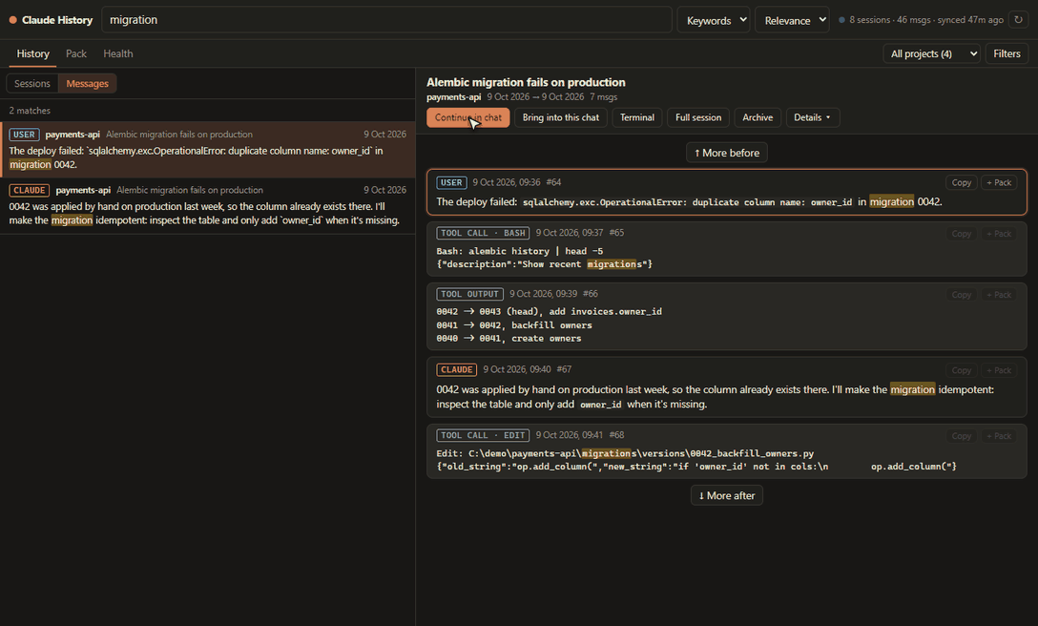The height and width of the screenshot is (626, 1038).
Task: Load earlier messages with More before
Action: point(727,153)
